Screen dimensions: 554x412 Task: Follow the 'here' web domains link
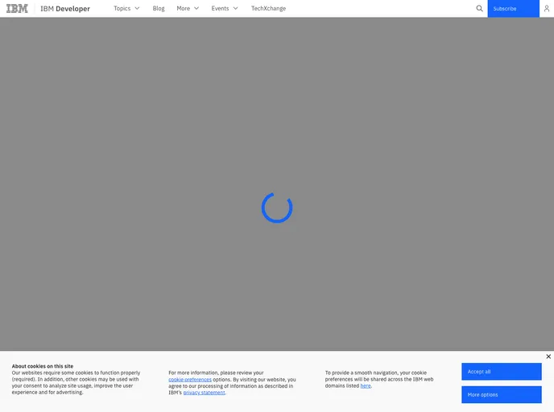coord(366,385)
